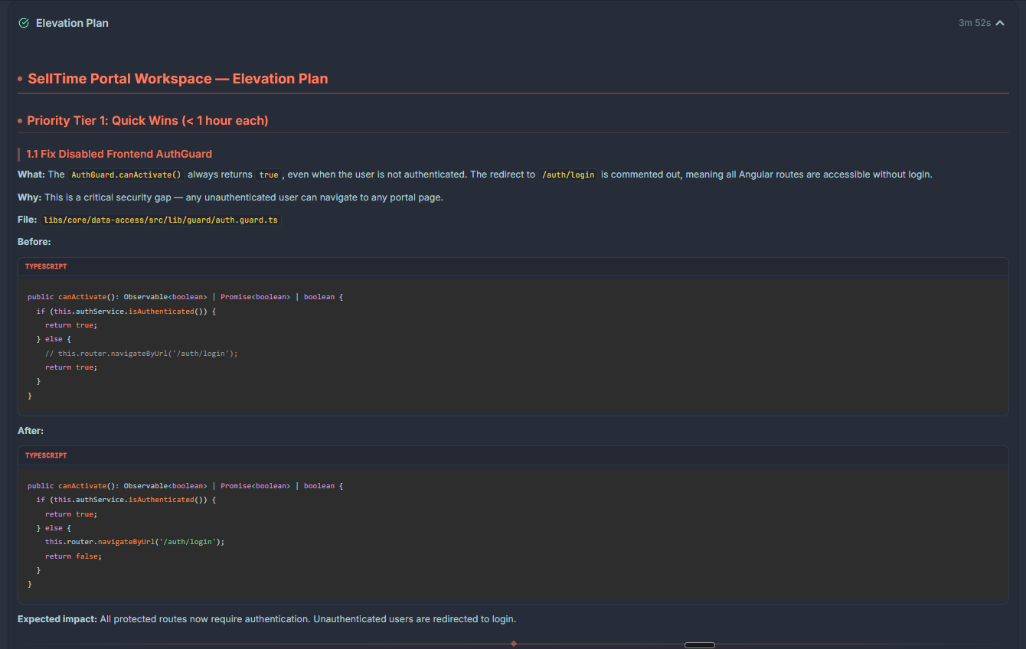The image size is (1026, 649).
Task: Click the "Elevation Plan" panel title
Action: (x=72, y=23)
